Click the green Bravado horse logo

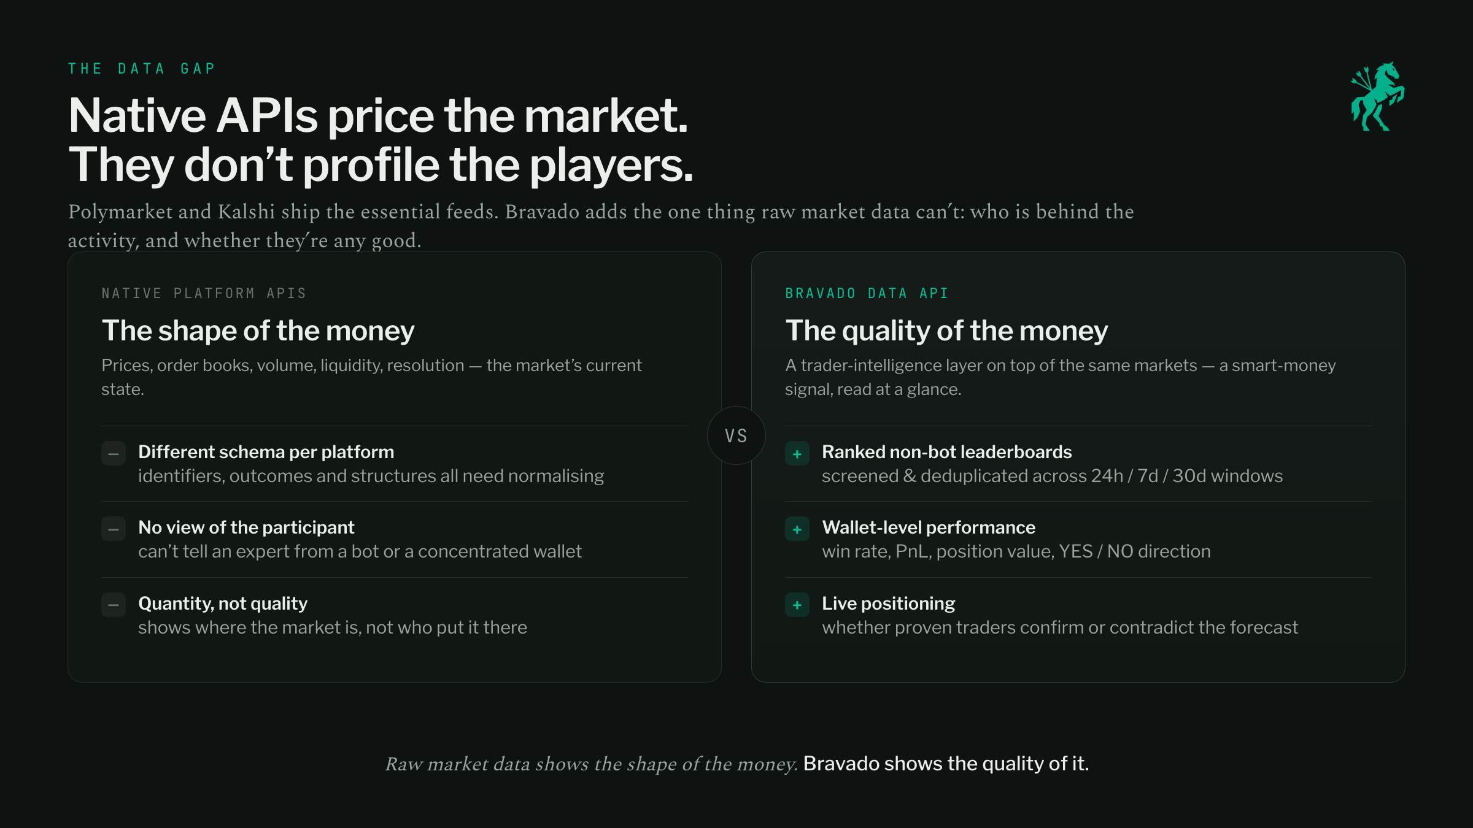click(1377, 96)
